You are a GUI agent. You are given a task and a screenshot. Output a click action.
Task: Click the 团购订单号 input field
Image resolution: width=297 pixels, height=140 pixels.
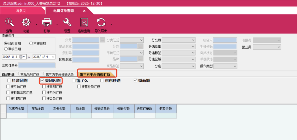[37, 65]
